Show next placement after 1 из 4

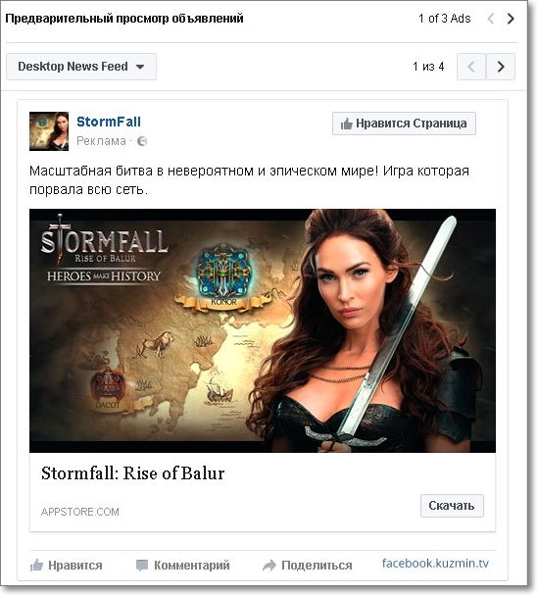pyautogui.click(x=501, y=67)
